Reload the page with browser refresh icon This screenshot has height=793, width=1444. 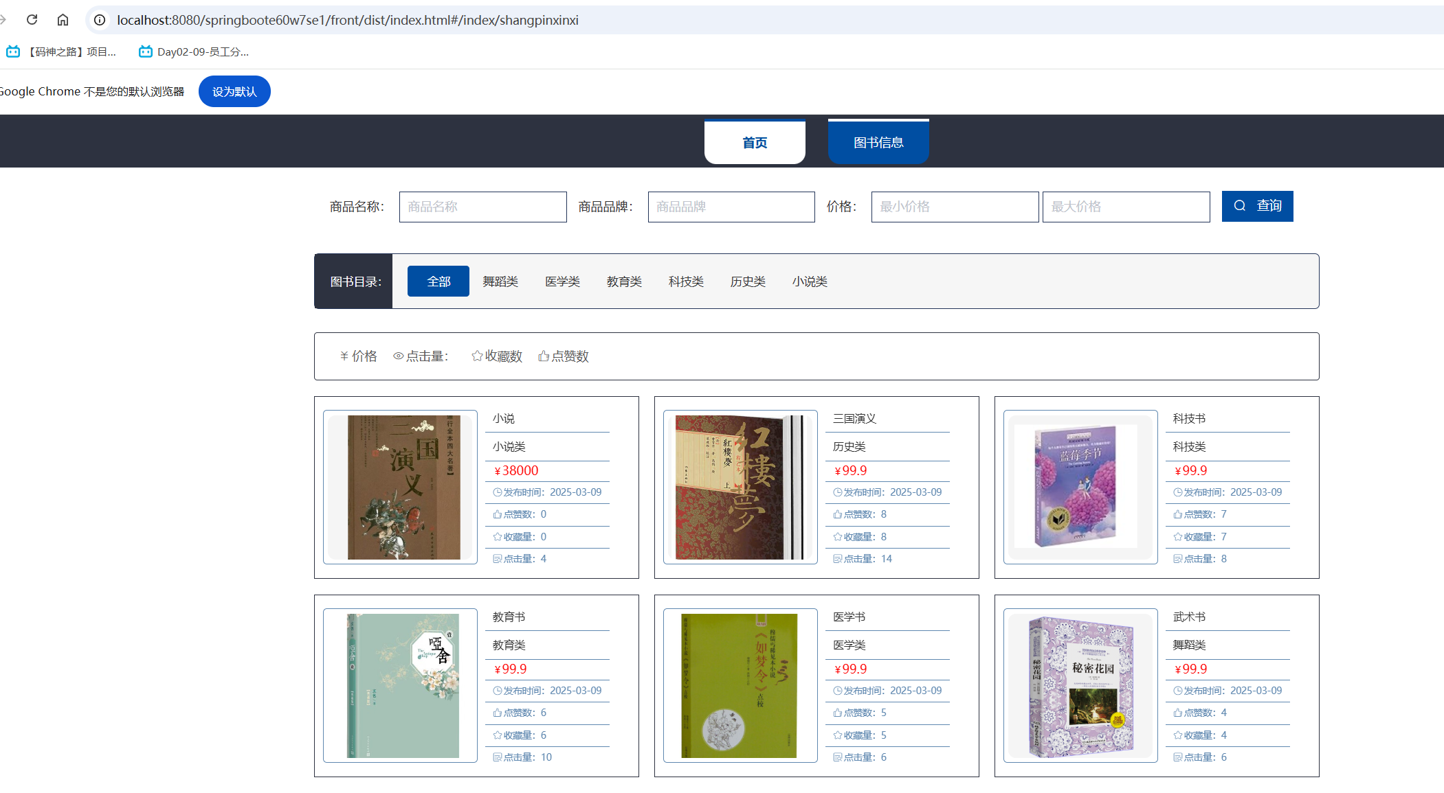point(32,20)
